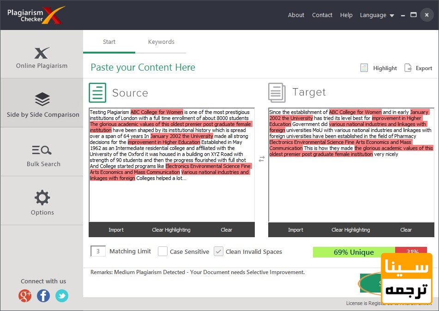Enable the Case Sensitive checkbox
The width and height of the screenshot is (439, 311).
point(162,251)
